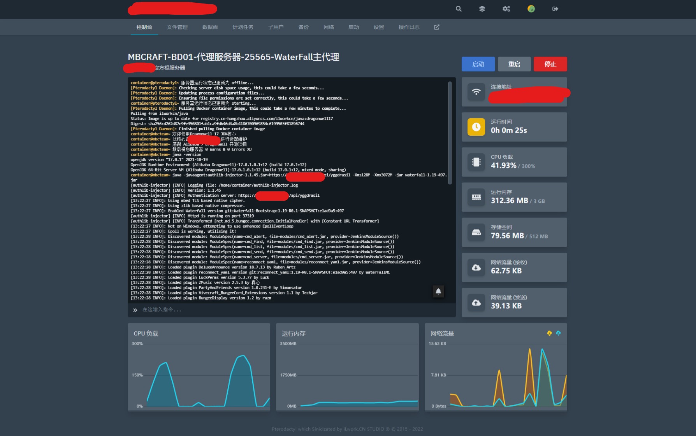Screen dimensions: 696x436
Task: Switch to the 文件管理 tab
Action: (177, 27)
